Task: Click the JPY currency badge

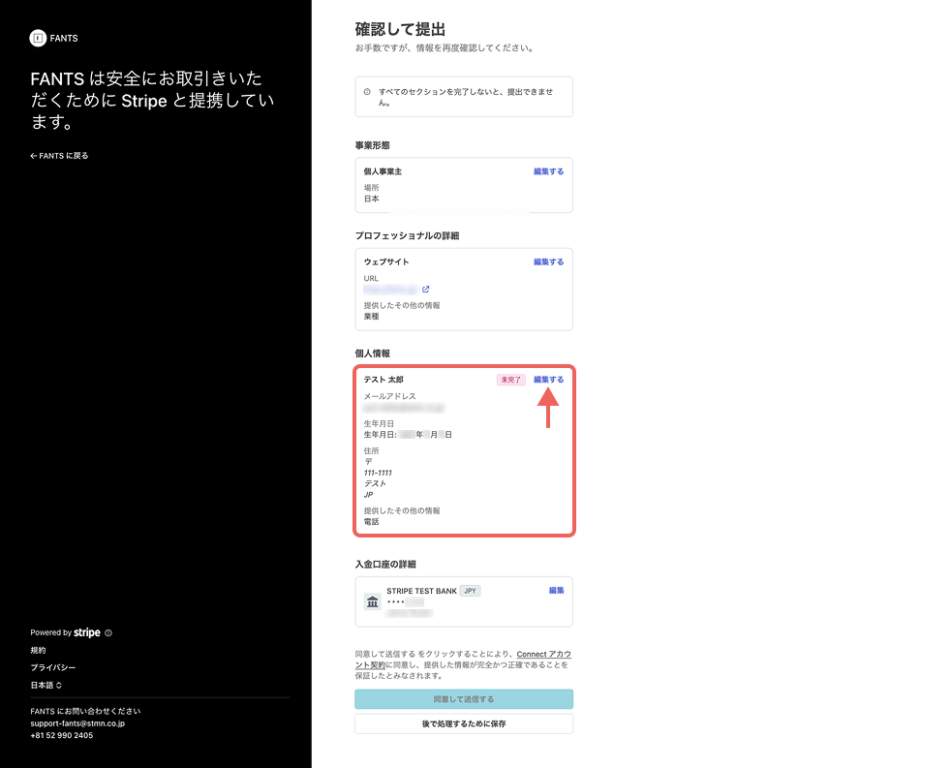Action: point(470,591)
